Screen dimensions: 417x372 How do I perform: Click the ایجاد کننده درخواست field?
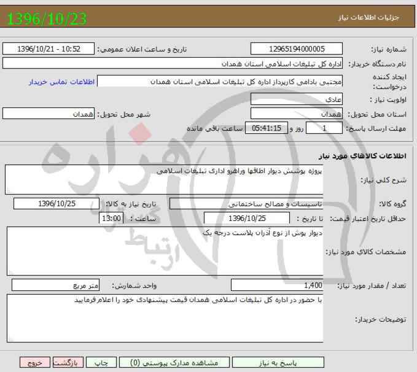(220, 82)
